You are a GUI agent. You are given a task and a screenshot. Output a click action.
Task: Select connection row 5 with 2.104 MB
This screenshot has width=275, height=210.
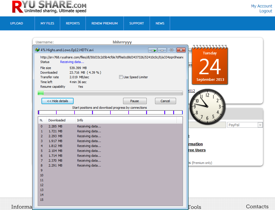point(110,151)
